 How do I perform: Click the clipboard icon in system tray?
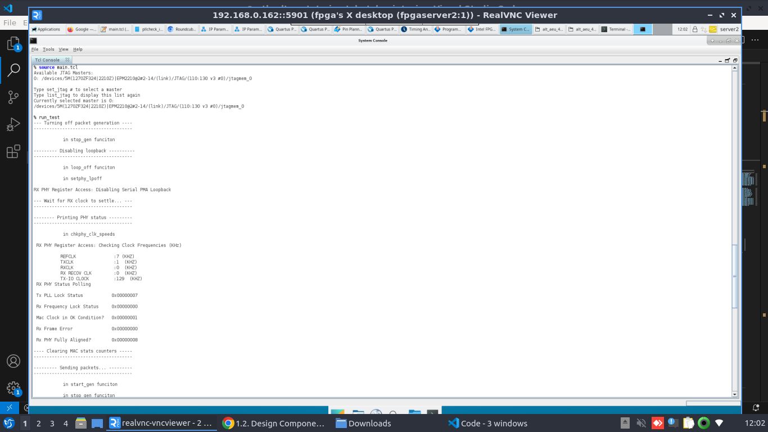point(689,423)
